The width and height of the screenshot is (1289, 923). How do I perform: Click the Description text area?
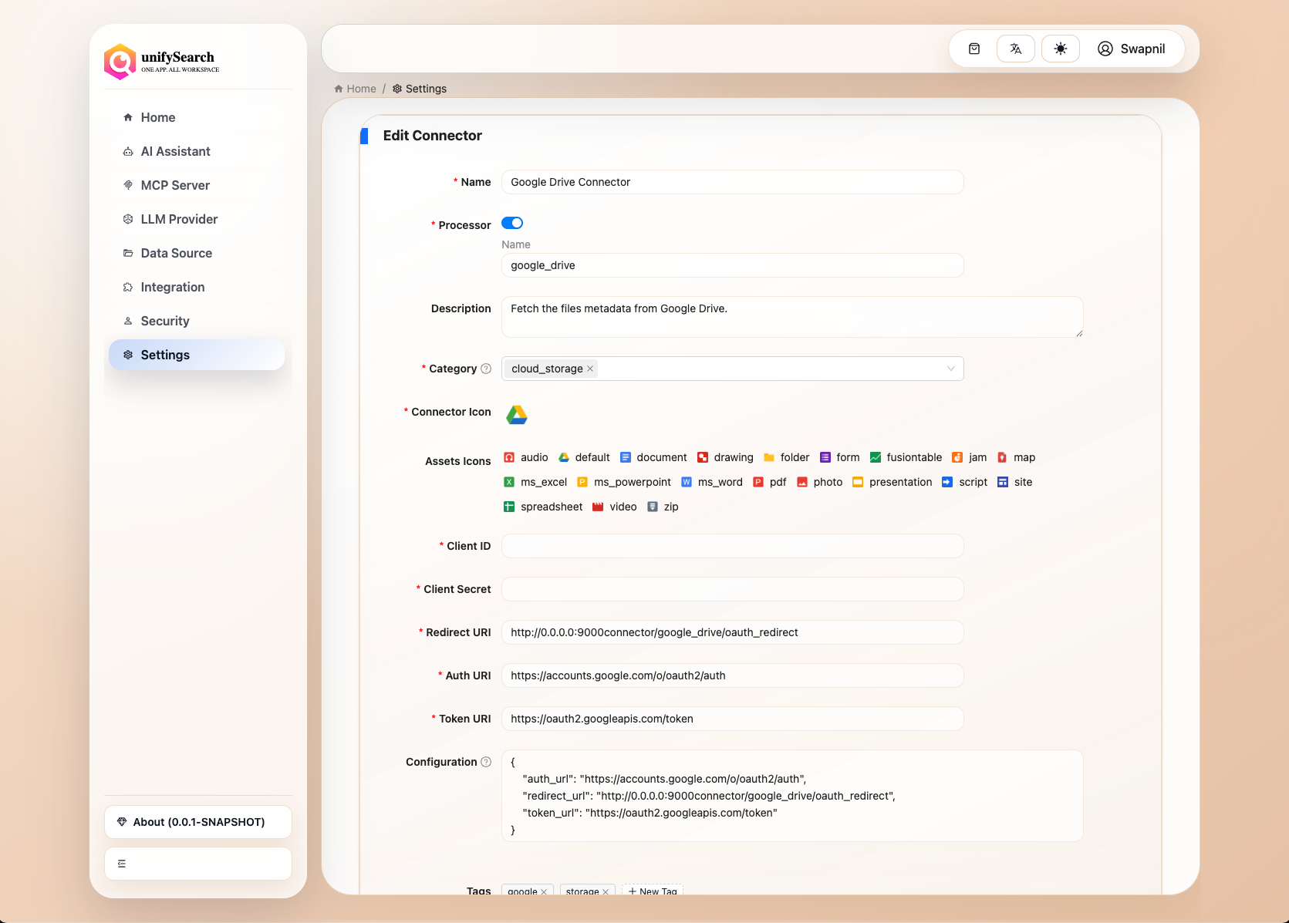(791, 317)
